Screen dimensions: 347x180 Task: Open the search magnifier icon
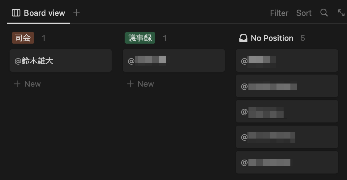(324, 13)
